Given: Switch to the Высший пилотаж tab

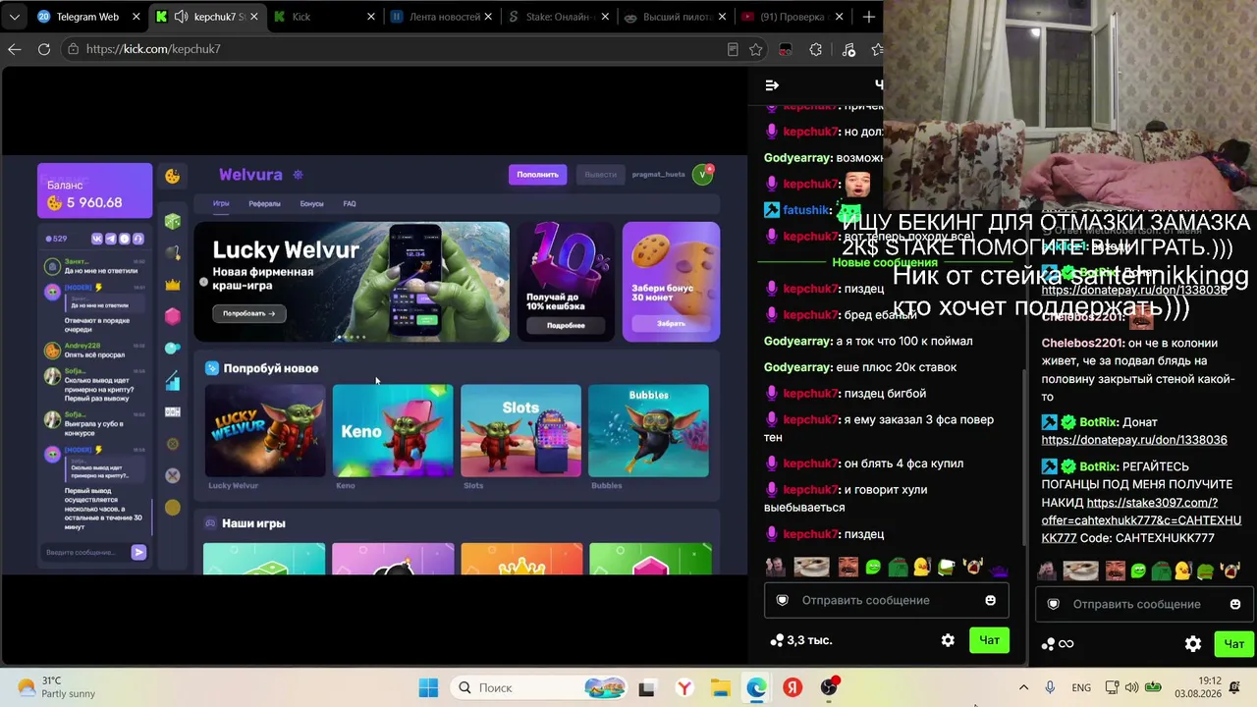Looking at the screenshot, I should pos(676,17).
